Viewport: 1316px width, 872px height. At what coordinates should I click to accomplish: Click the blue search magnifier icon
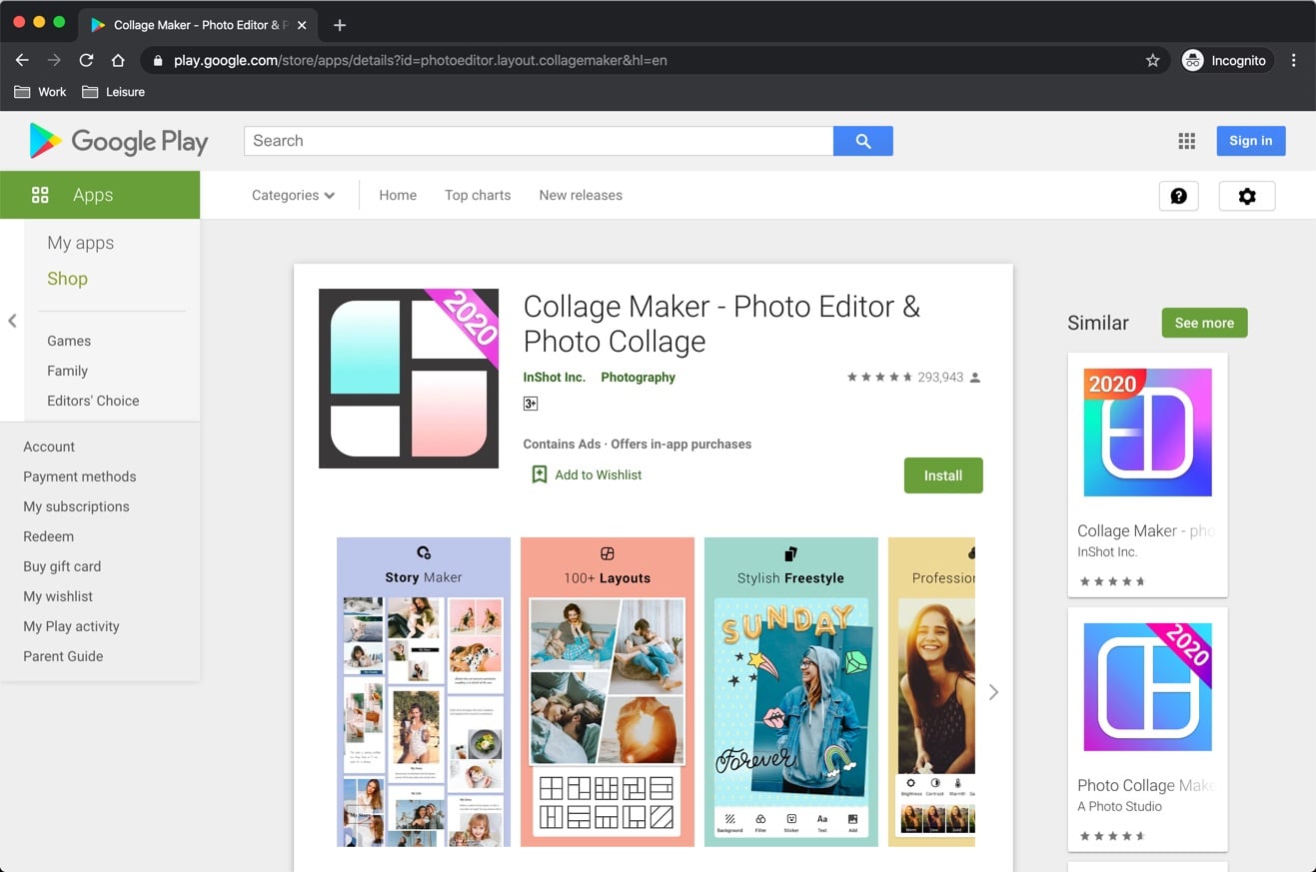click(x=862, y=141)
